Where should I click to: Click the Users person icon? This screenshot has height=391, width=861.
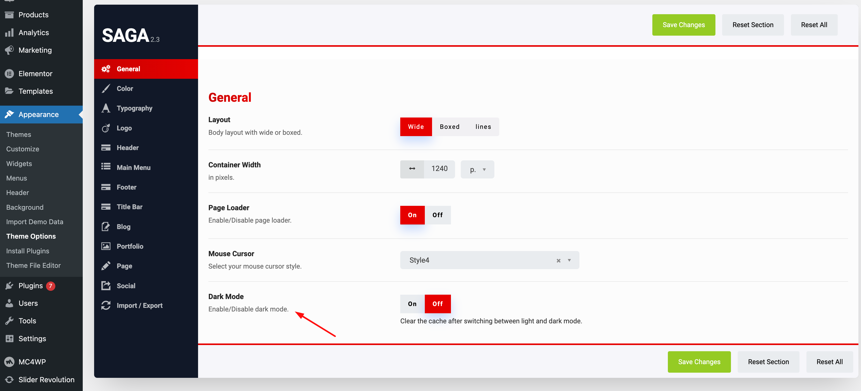pyautogui.click(x=9, y=303)
